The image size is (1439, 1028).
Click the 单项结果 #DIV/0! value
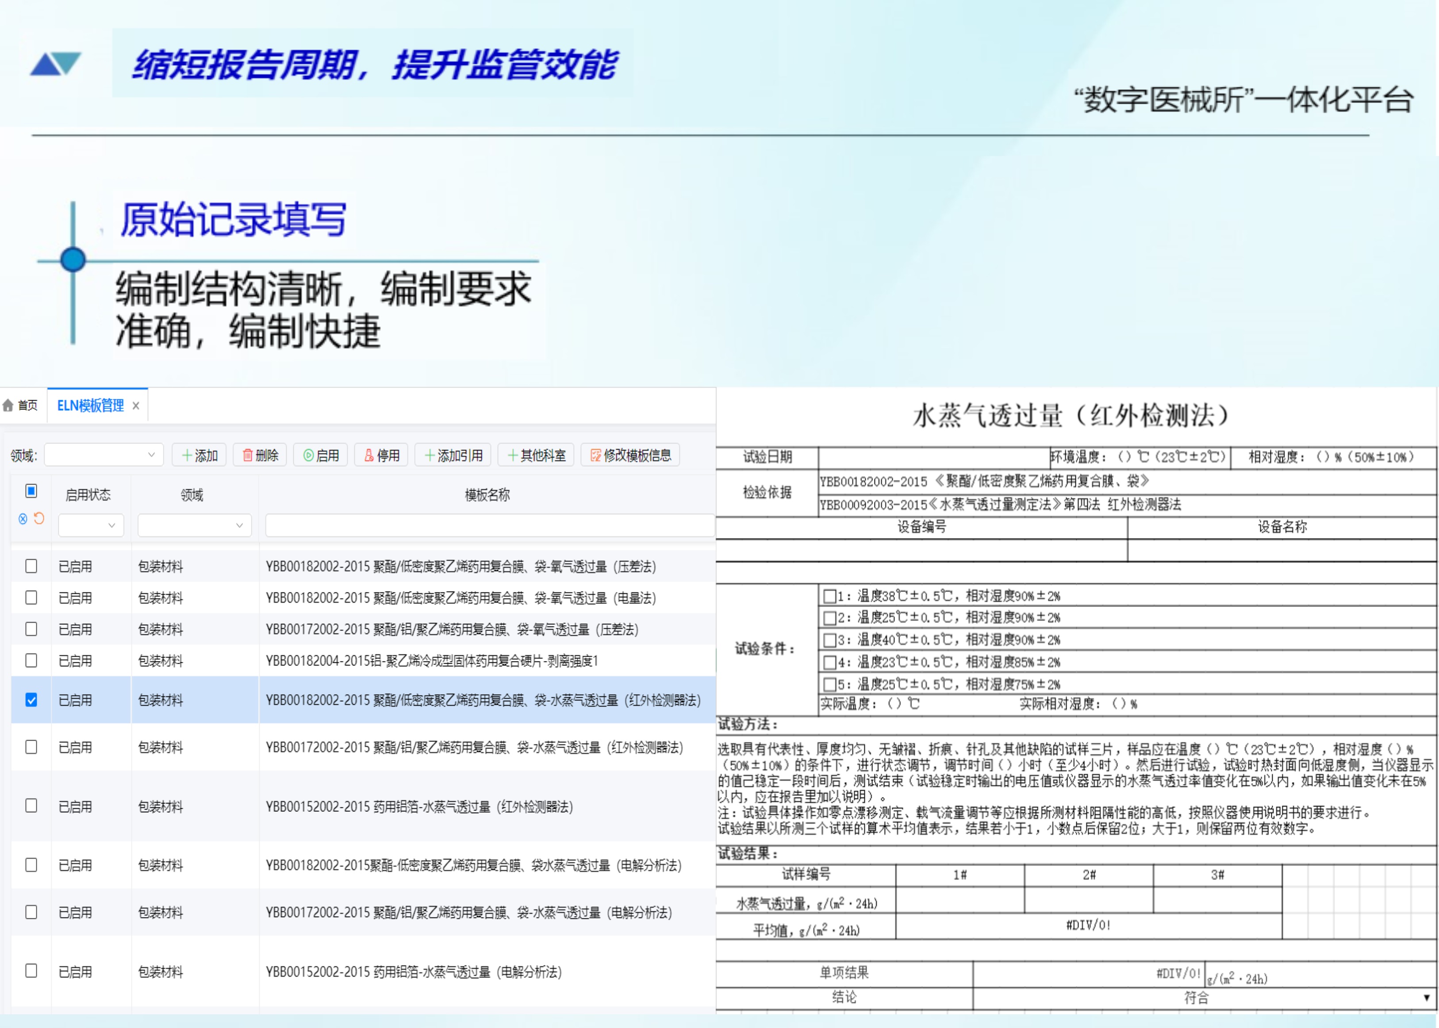tap(1178, 974)
